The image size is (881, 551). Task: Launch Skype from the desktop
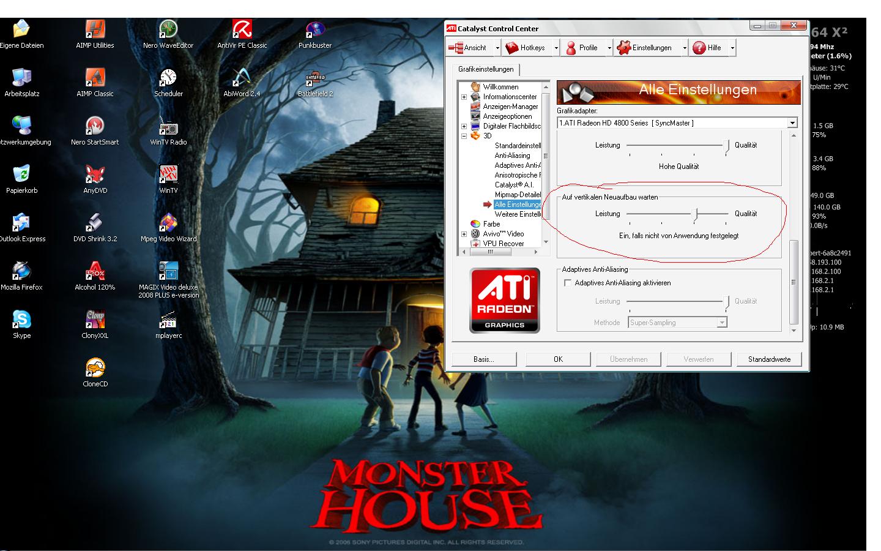[x=21, y=319]
